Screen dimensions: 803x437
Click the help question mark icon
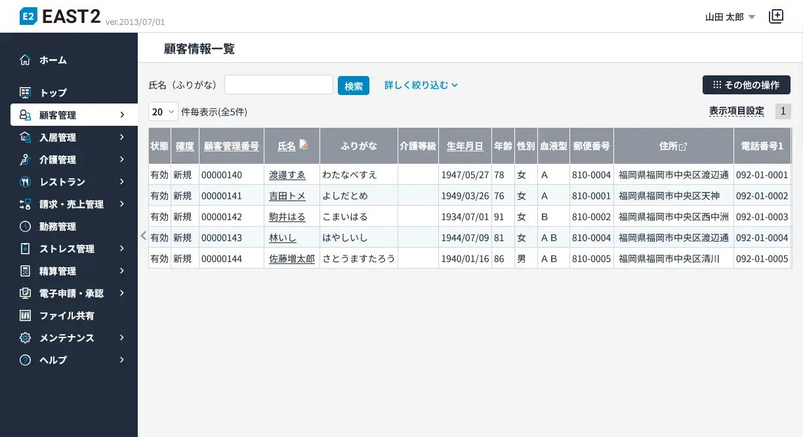[25, 360]
